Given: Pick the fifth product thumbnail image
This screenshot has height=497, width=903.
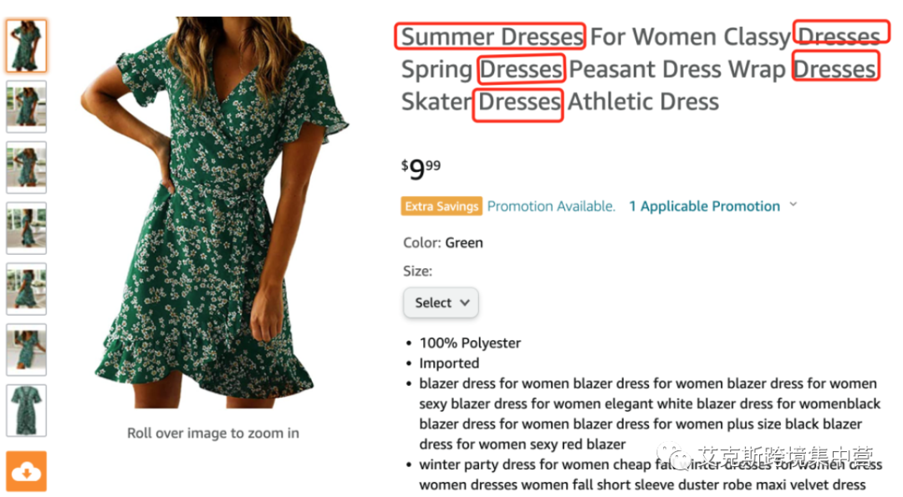Looking at the screenshot, I should coord(27,288).
